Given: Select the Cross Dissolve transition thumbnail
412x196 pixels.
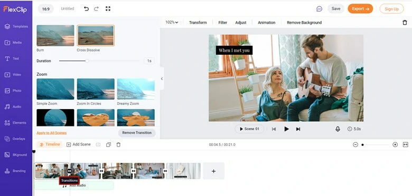Looking at the screenshot, I should tap(96, 35).
